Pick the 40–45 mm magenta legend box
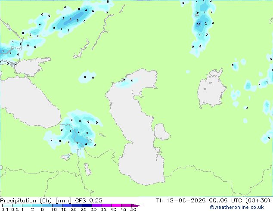 [x=117, y=205]
